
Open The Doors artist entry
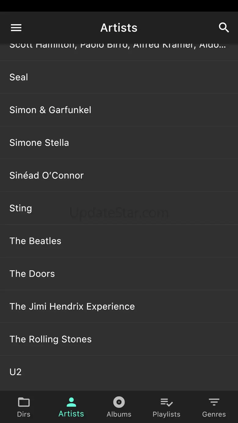coord(32,274)
